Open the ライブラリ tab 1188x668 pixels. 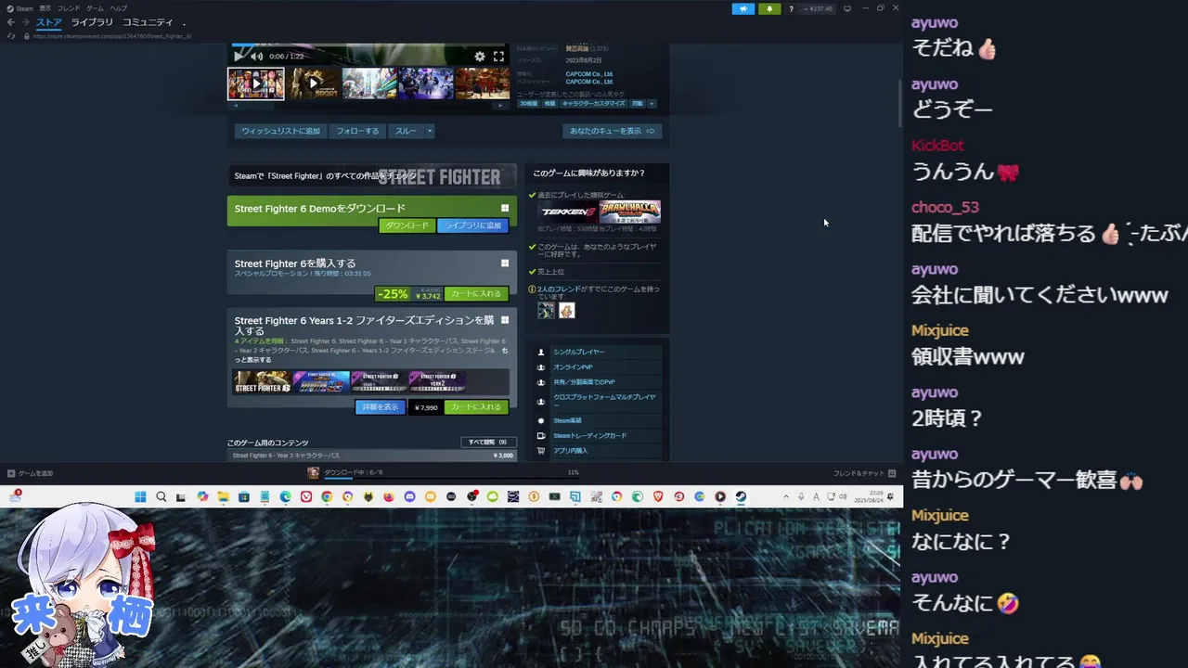[92, 22]
